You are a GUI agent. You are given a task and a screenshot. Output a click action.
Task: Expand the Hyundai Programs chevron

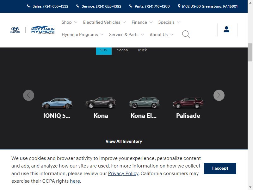tap(102, 35)
